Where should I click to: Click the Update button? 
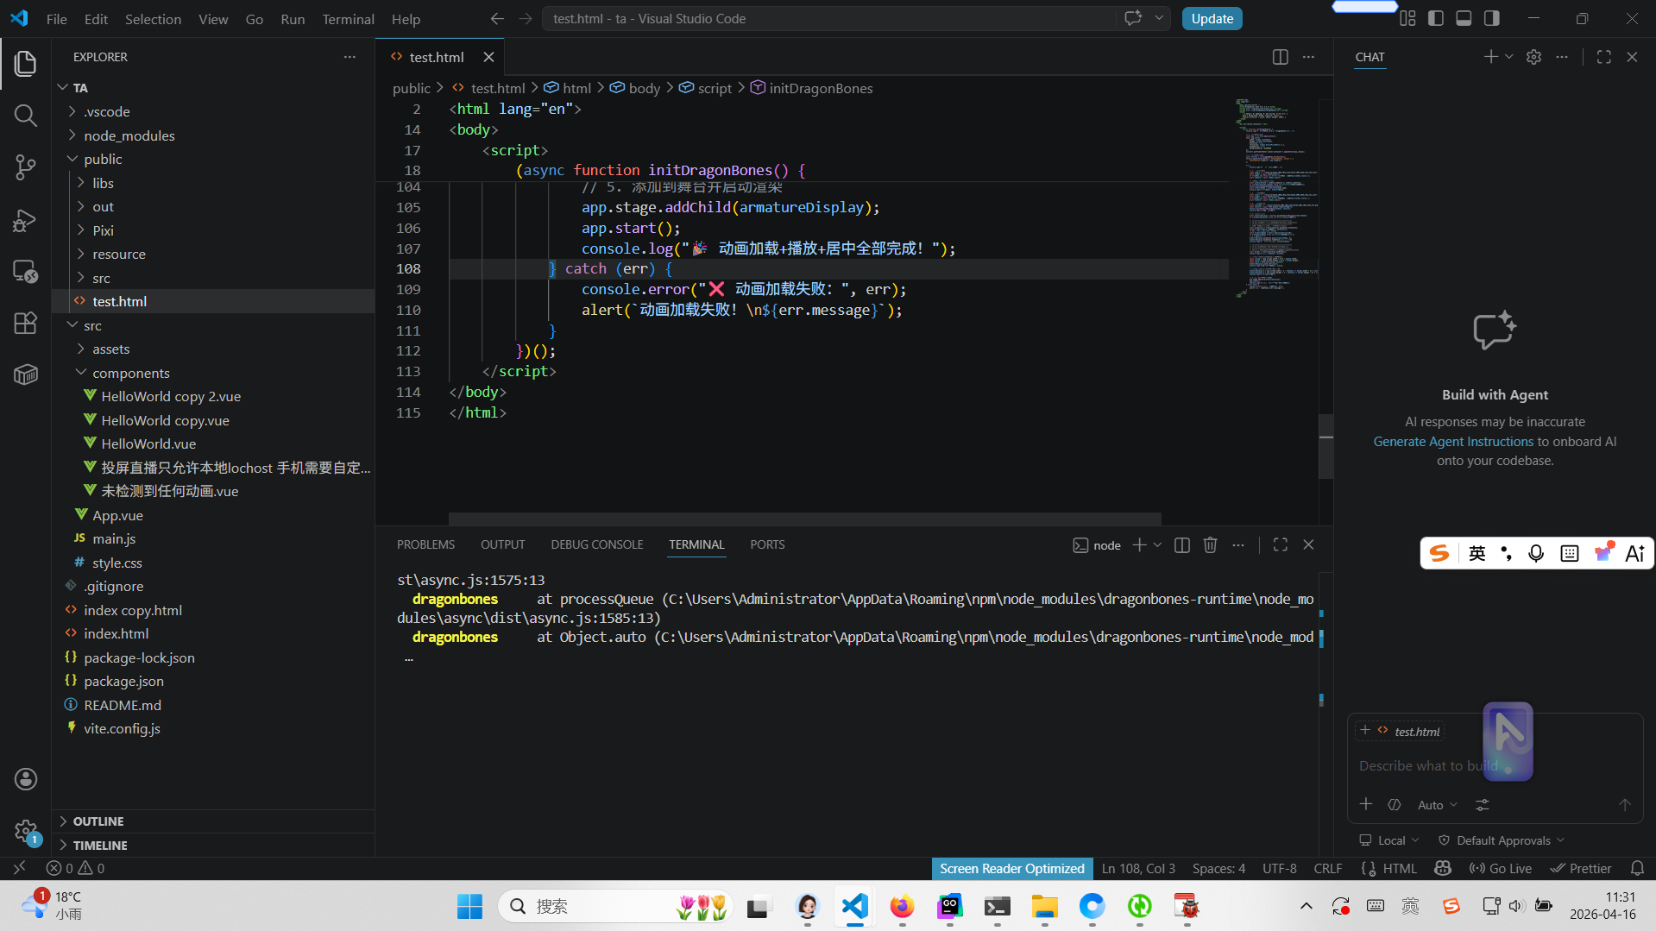(x=1212, y=18)
